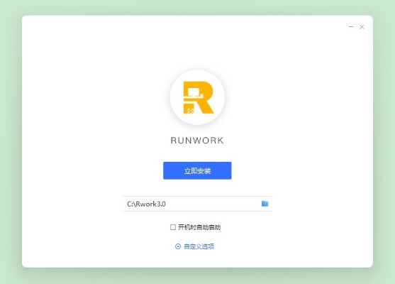Click the X icon at top right corner

pos(362,27)
